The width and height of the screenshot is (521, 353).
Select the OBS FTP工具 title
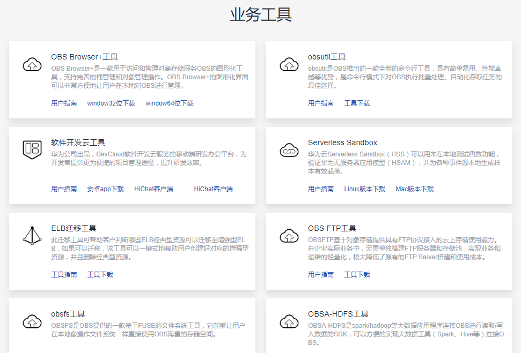click(332, 228)
